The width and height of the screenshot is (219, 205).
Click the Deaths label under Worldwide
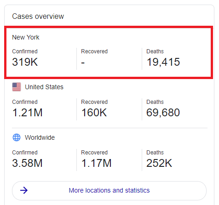(x=155, y=153)
